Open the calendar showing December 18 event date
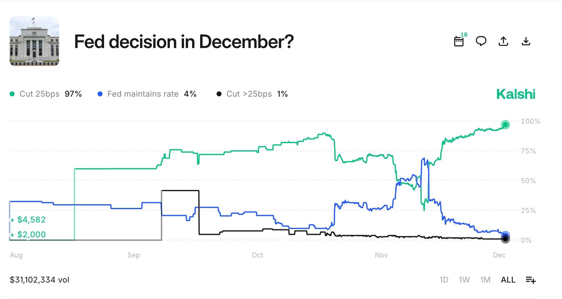The height and width of the screenshot is (299, 562). (x=459, y=41)
